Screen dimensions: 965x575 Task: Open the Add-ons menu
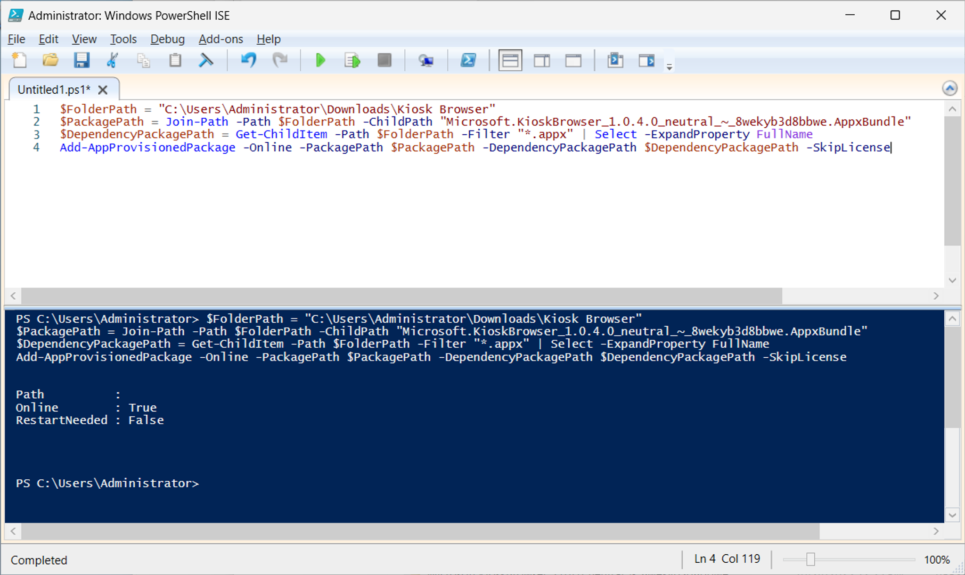coord(221,39)
